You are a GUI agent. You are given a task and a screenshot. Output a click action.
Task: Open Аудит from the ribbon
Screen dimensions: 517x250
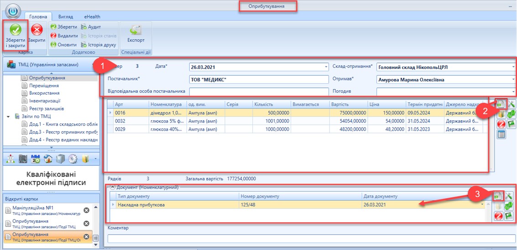point(91,27)
